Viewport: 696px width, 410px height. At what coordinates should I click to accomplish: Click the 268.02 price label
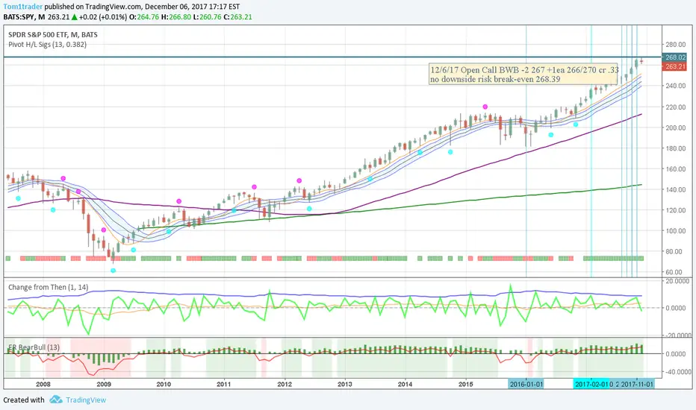[x=674, y=57]
